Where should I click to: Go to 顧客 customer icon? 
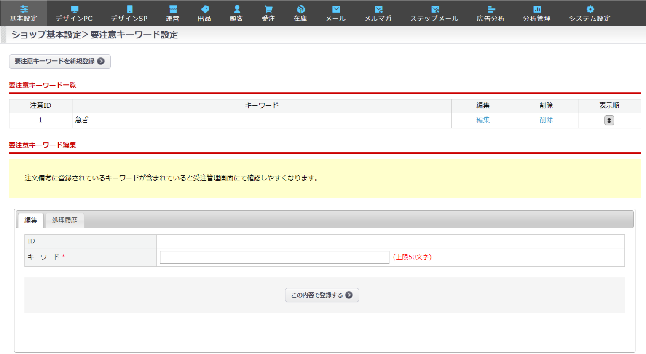(236, 9)
